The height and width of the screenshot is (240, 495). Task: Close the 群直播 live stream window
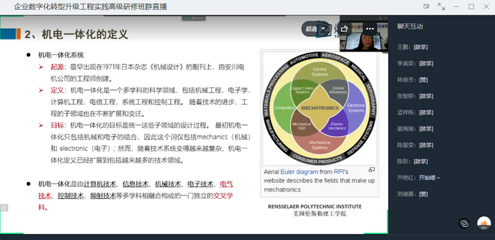point(486,6)
